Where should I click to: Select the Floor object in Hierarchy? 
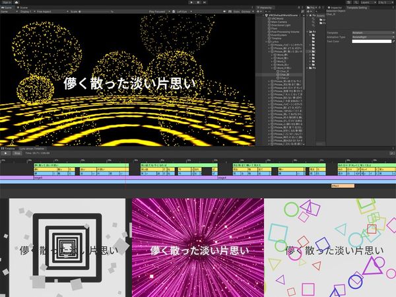[275, 28]
